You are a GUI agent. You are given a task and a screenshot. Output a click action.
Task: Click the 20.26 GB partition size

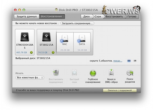pyautogui.click(x=65, y=50)
